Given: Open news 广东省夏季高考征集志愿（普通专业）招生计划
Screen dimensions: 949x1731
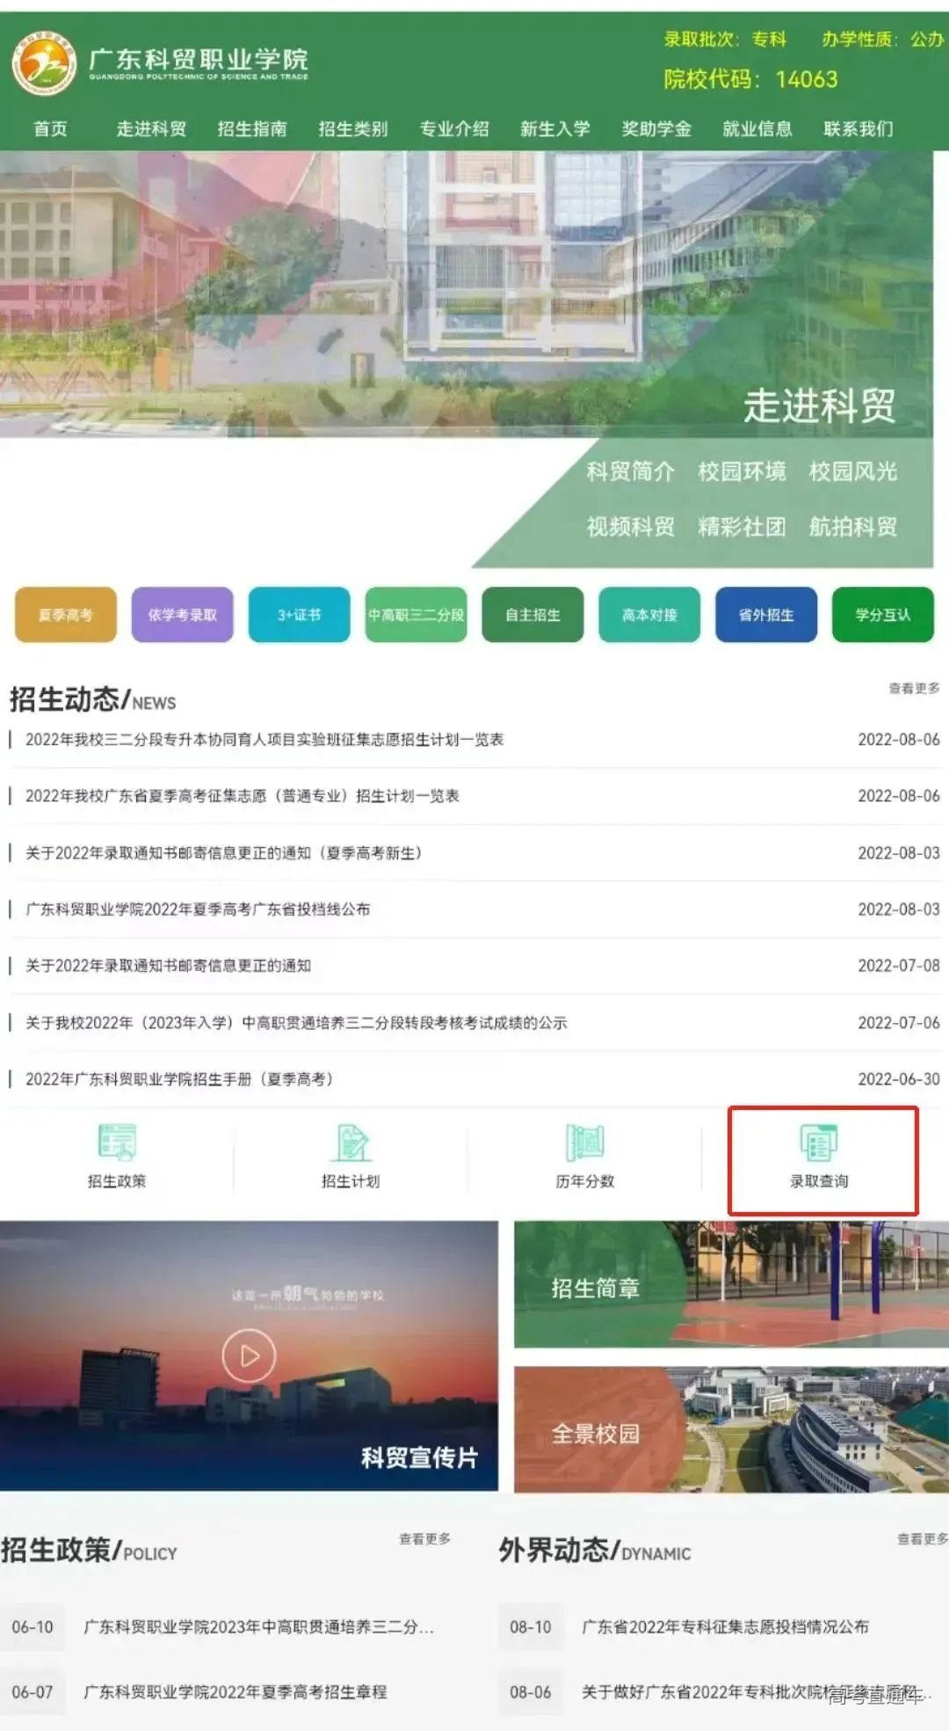Looking at the screenshot, I should coord(243,796).
